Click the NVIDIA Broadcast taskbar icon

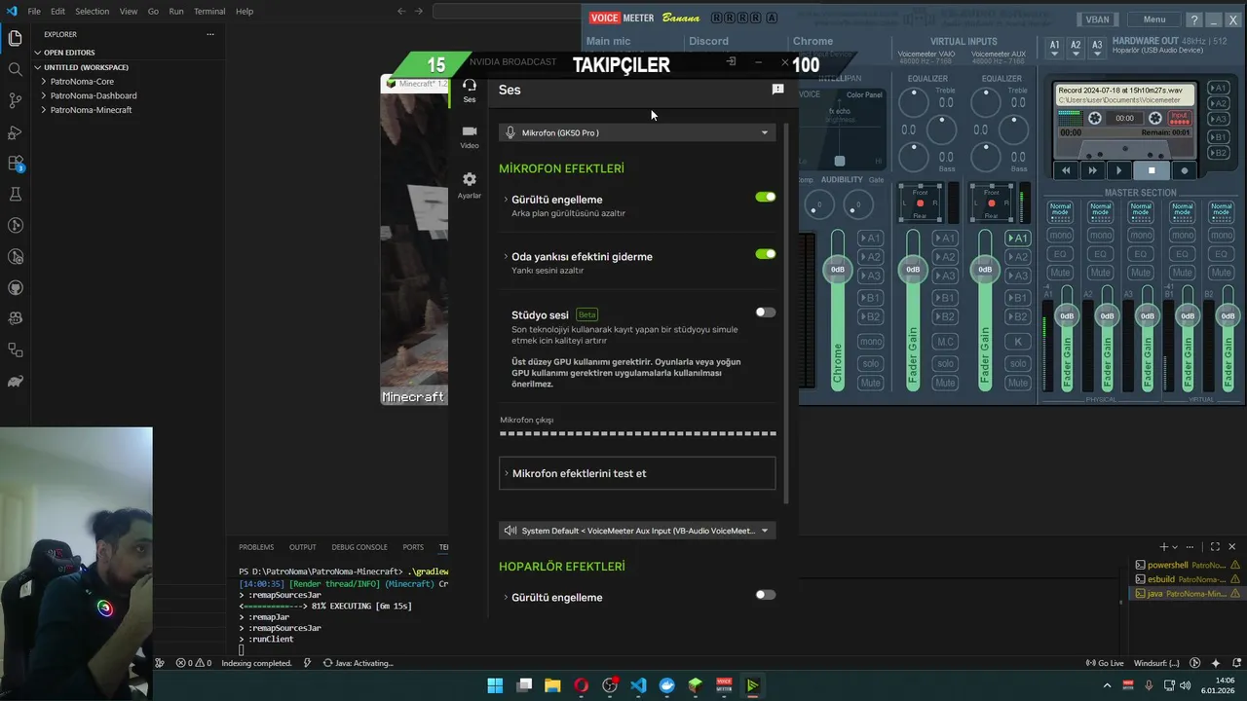[x=752, y=685]
